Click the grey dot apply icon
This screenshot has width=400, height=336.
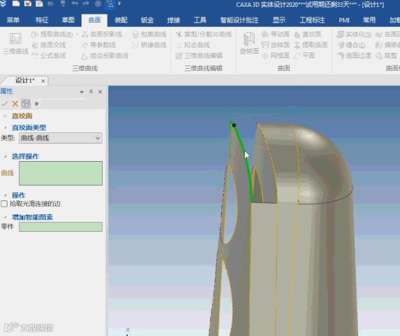(36, 104)
